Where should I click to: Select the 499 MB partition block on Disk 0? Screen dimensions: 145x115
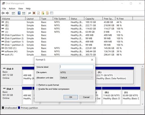point(28,76)
